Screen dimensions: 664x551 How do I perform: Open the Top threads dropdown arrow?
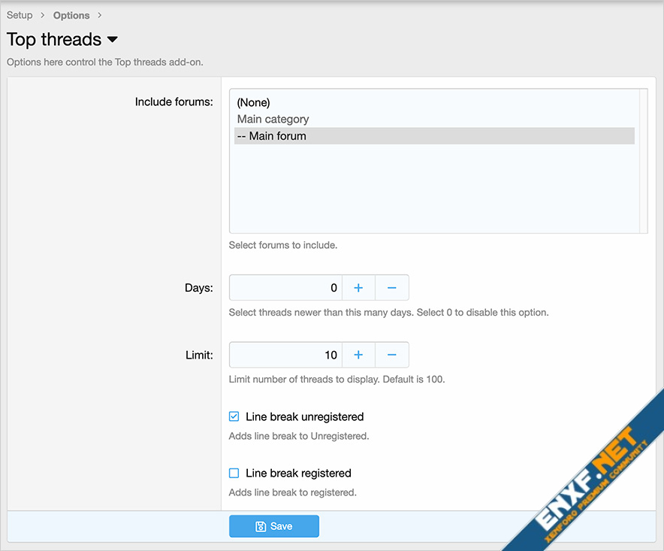point(113,40)
